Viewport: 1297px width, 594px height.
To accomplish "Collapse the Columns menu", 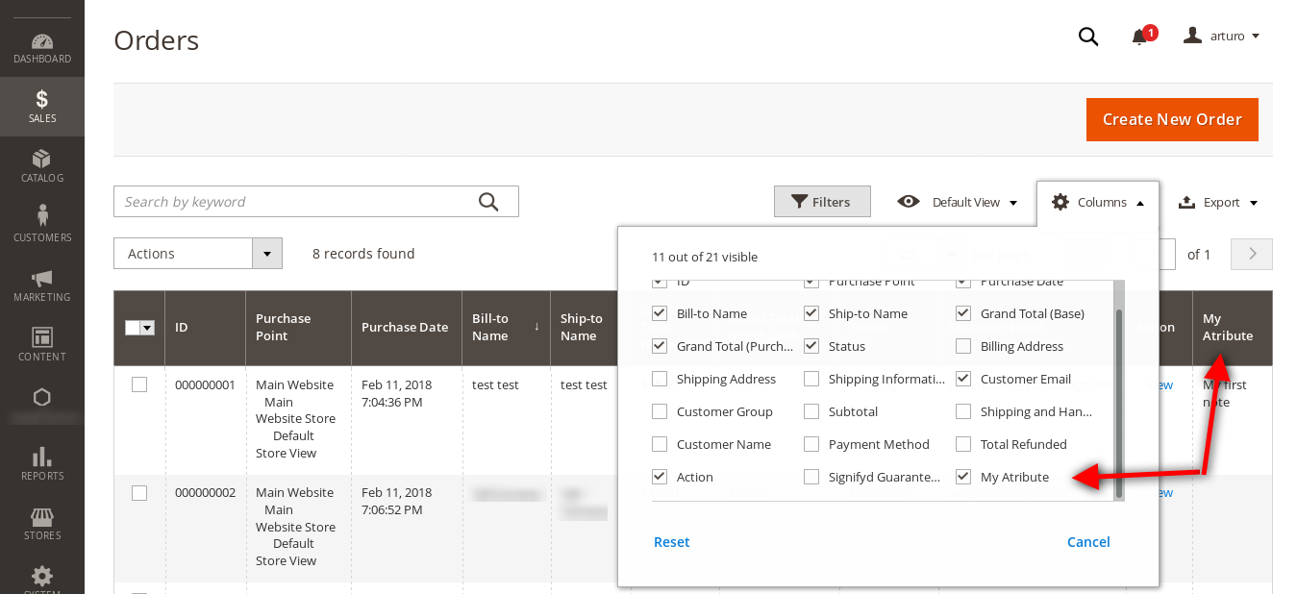I will [1097, 202].
